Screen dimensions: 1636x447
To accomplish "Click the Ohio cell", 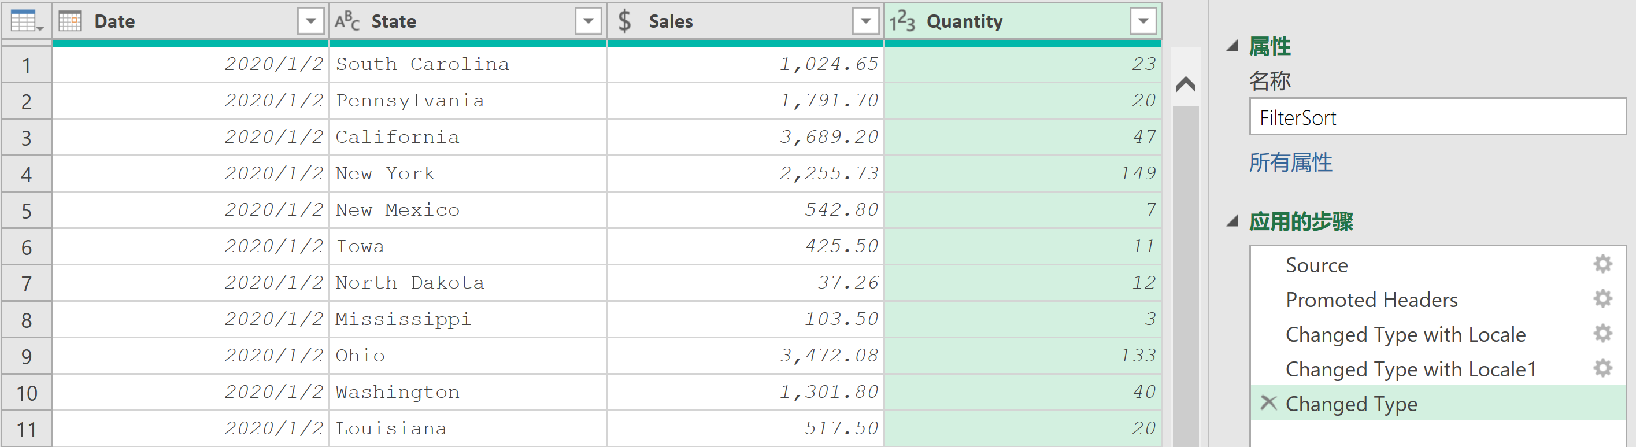I will 468,356.
